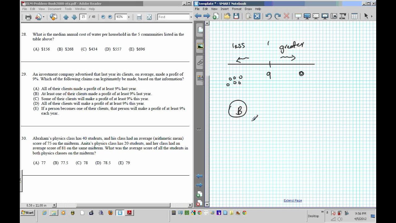The width and height of the screenshot is (396, 223).
Task: Switch to SMART Notebook taskbar button
Action: tap(120, 213)
